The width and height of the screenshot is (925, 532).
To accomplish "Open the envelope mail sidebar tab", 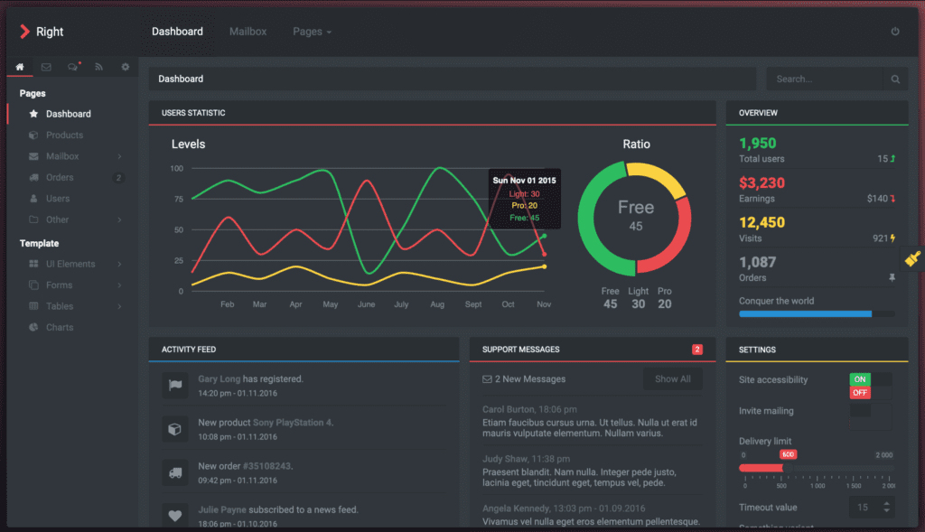I will pyautogui.click(x=46, y=67).
